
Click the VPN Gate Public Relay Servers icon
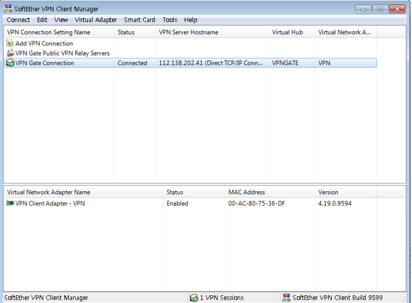[x=10, y=53]
